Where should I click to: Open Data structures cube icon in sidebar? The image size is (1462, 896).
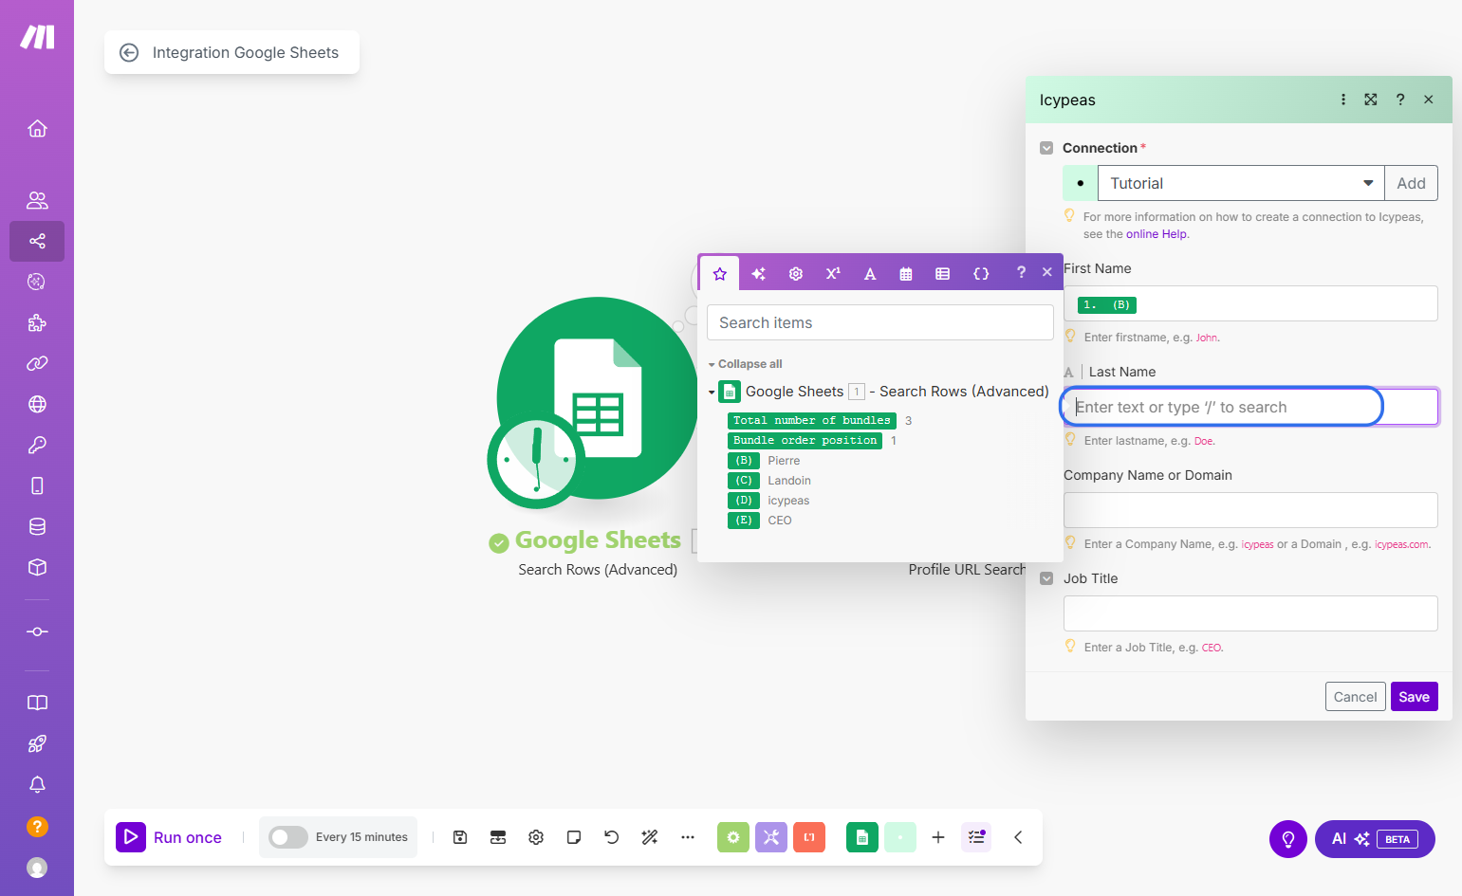point(37,567)
